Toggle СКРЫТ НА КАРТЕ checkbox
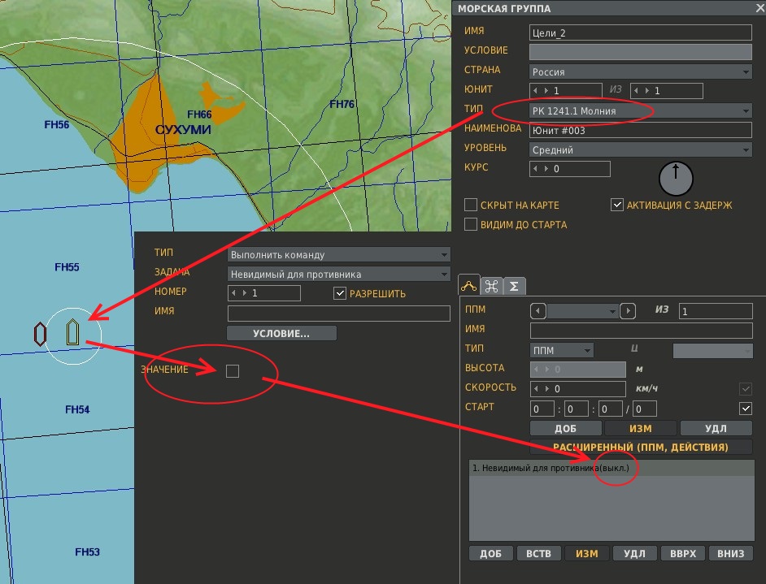The image size is (766, 584). (x=471, y=205)
